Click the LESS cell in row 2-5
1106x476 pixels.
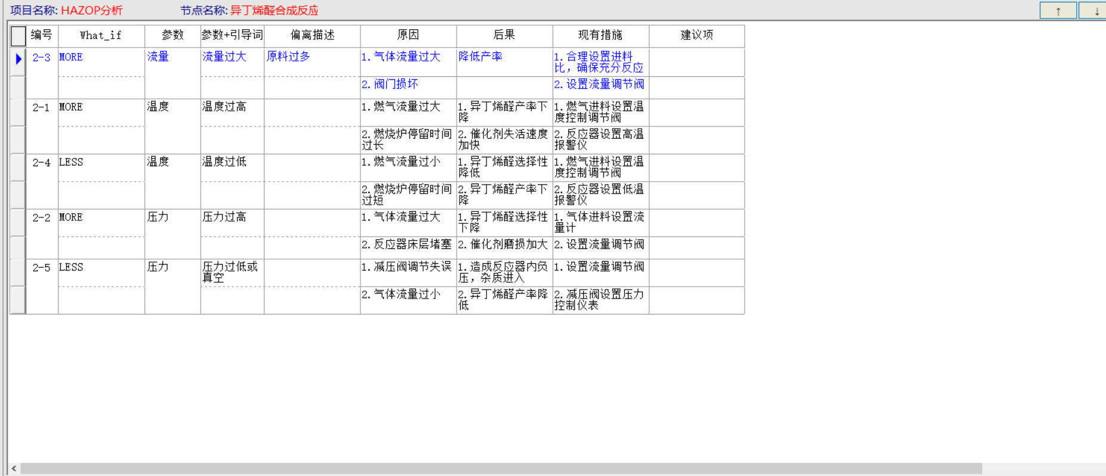101,273
